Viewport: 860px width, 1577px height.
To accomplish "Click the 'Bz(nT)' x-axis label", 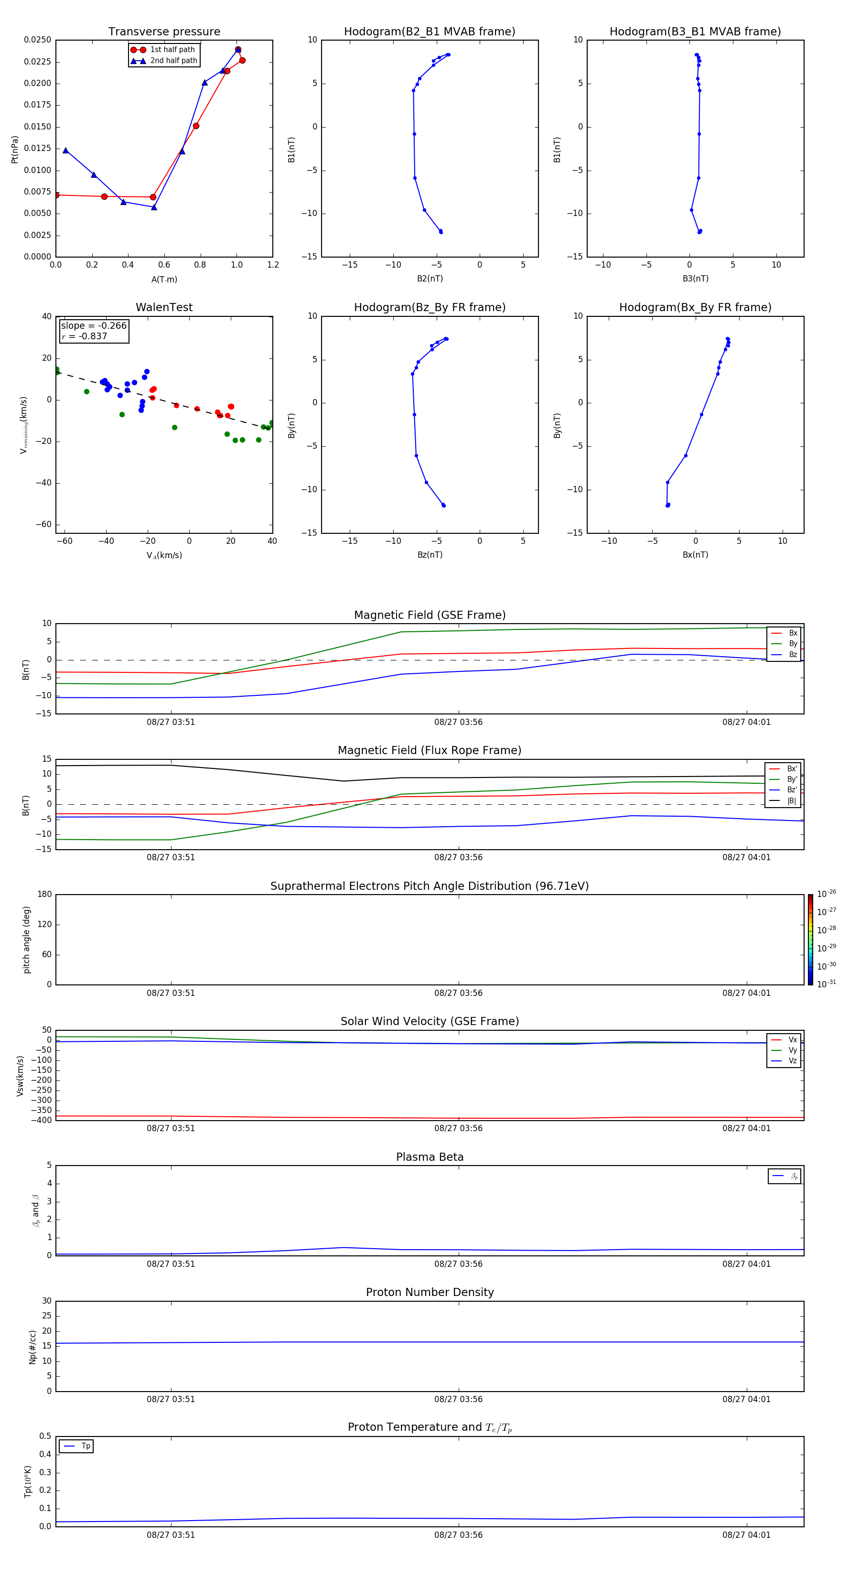I will [x=430, y=555].
